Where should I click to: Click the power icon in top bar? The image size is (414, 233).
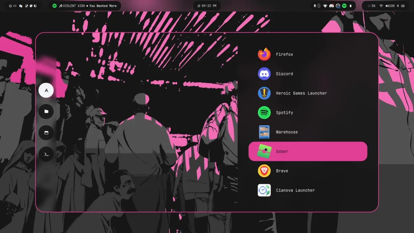coord(10,6)
